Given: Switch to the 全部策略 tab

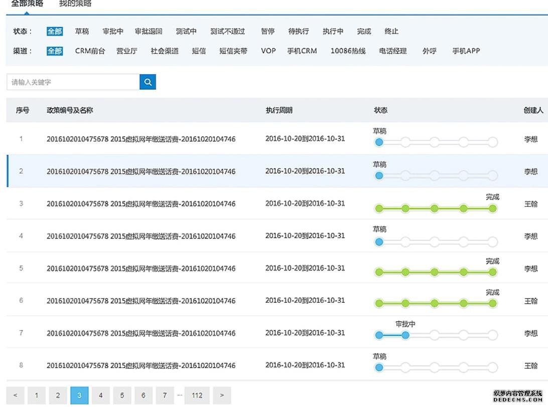Looking at the screenshot, I should tap(27, 4).
